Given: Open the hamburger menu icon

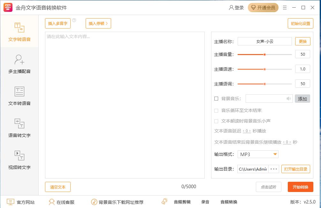Looking at the screenshot, I should pos(285,8).
